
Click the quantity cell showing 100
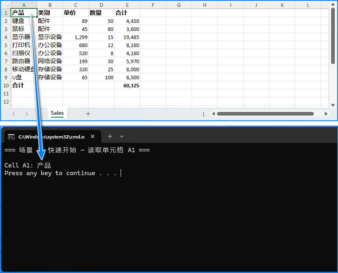tap(102, 77)
